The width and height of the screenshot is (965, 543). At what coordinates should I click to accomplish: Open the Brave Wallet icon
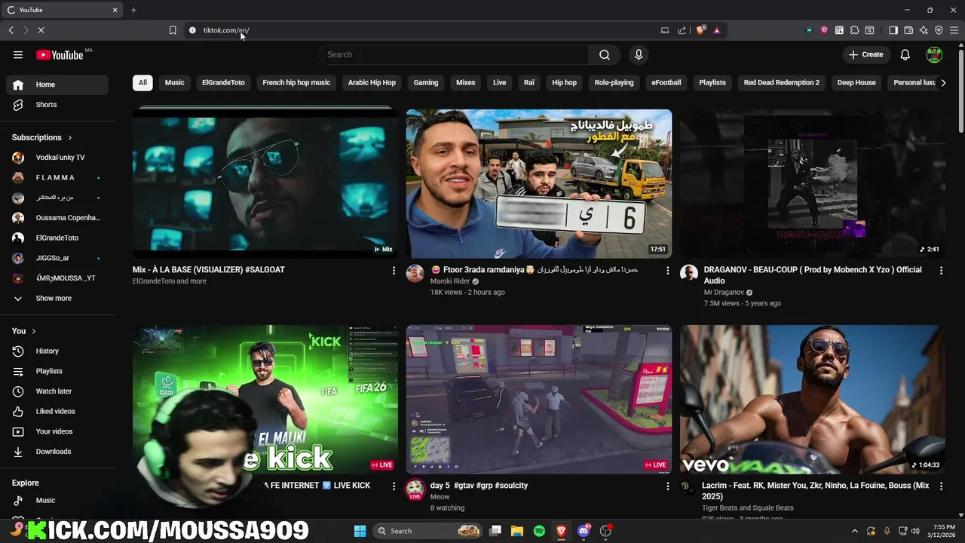pos(908,30)
